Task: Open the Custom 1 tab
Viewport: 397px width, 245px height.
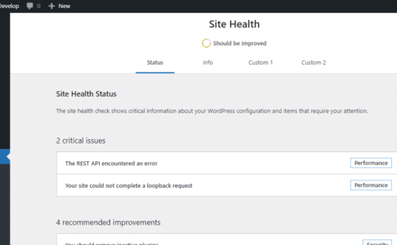Action: [260, 63]
